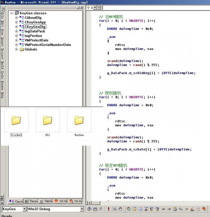The image size is (210, 217).
Task: Click the document icon atop the vertical menu
Action: tap(3, 9)
